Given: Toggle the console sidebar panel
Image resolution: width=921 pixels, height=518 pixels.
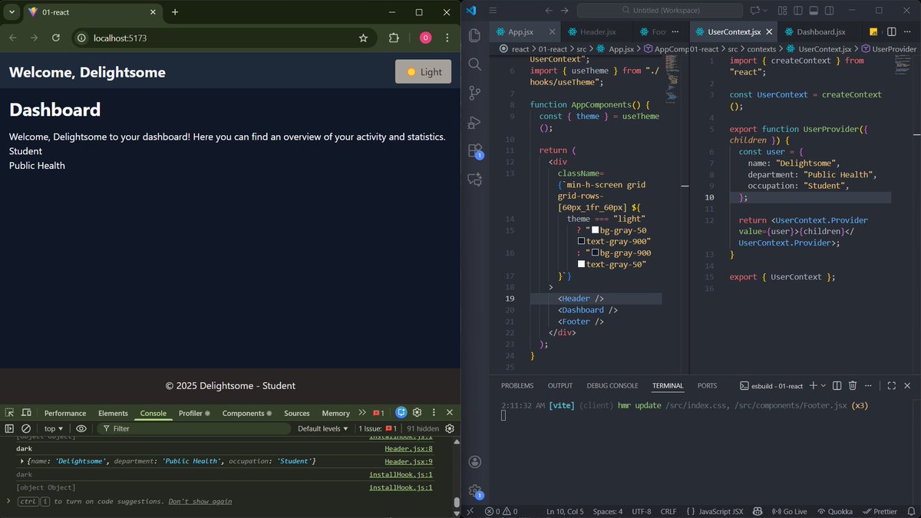Looking at the screenshot, I should 9,428.
